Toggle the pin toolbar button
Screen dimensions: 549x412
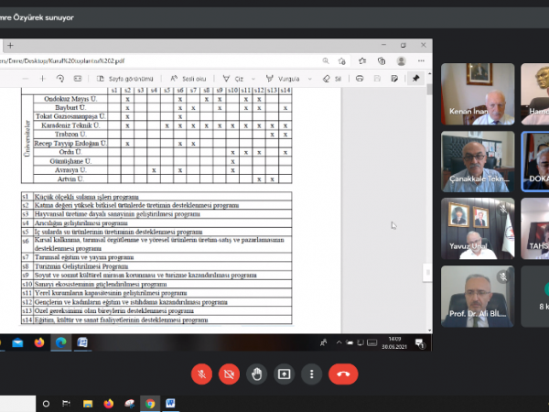[415, 79]
